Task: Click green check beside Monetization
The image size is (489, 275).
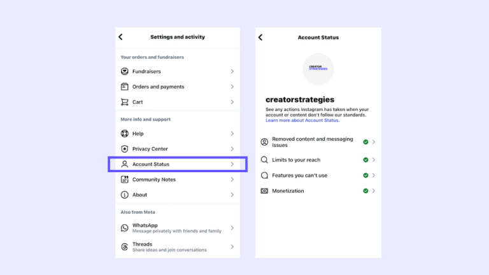Action: (365, 191)
